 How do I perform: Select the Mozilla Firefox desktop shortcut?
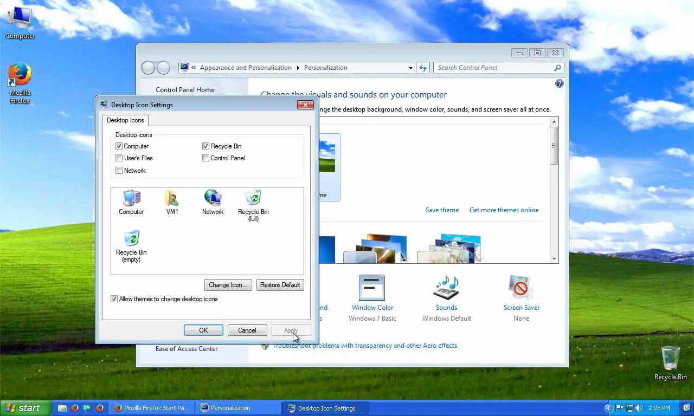pos(20,83)
